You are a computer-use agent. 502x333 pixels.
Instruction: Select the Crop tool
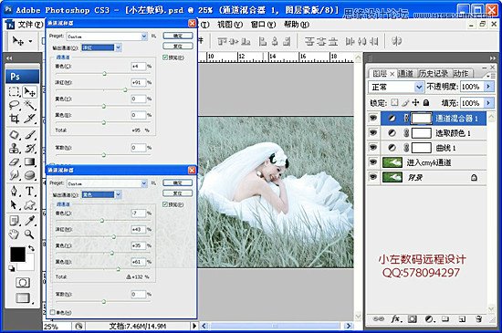(14, 119)
